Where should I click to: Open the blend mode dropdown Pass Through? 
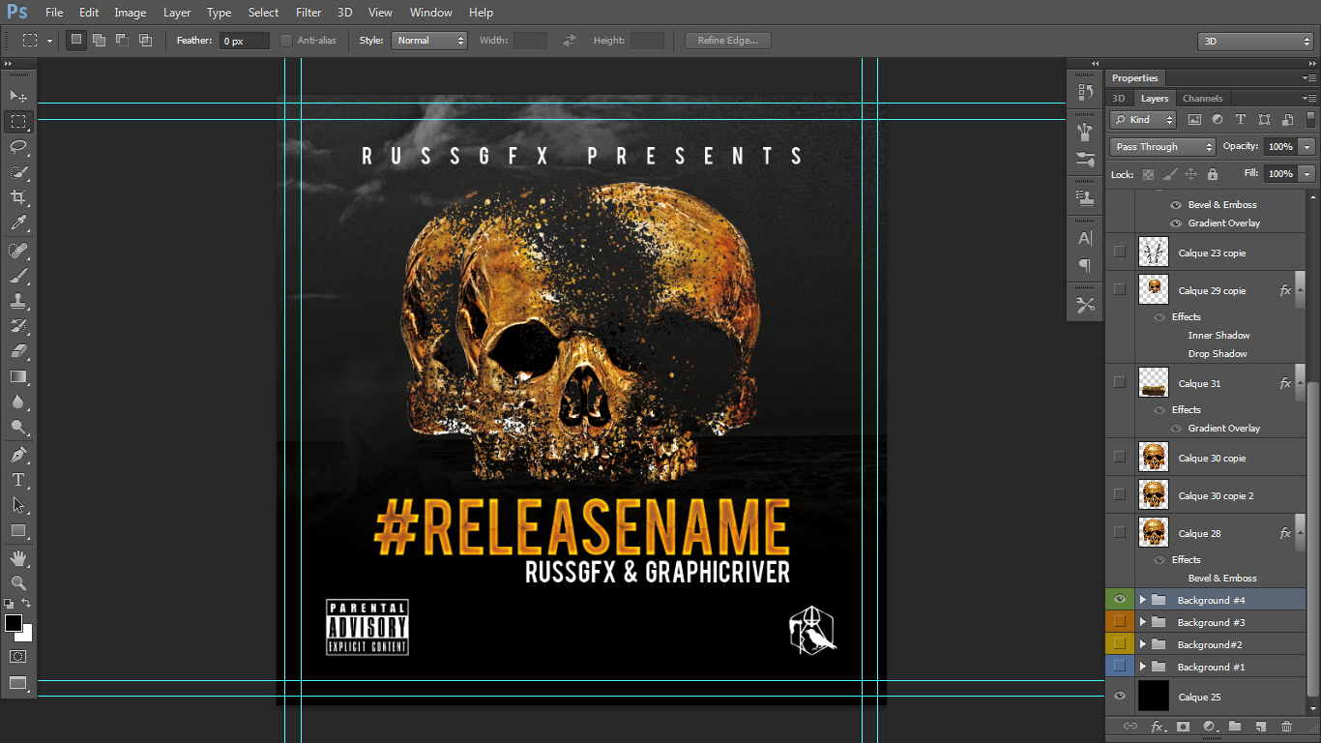click(x=1162, y=147)
